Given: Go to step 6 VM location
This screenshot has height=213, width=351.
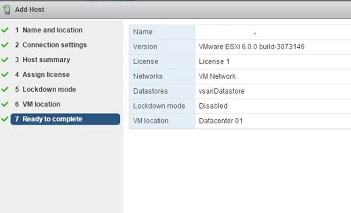Looking at the screenshot, I should pyautogui.click(x=41, y=104).
